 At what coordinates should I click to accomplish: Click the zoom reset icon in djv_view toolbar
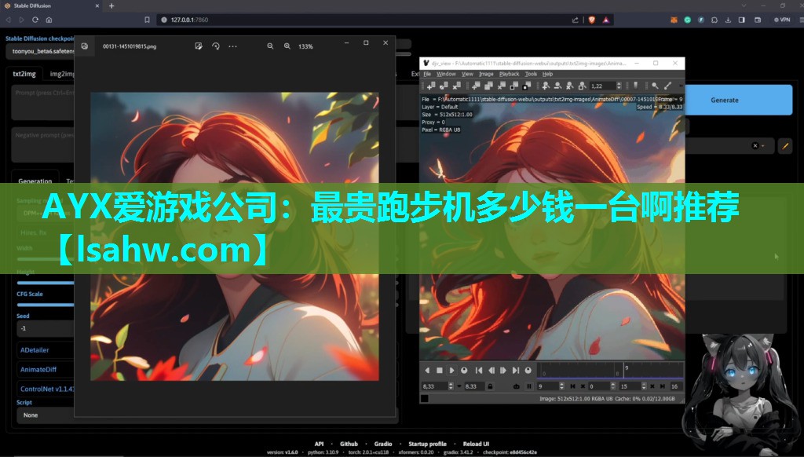[x=570, y=86]
